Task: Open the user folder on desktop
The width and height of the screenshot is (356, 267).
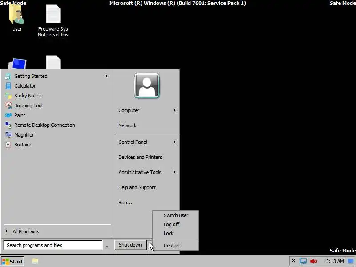Action: (x=17, y=17)
